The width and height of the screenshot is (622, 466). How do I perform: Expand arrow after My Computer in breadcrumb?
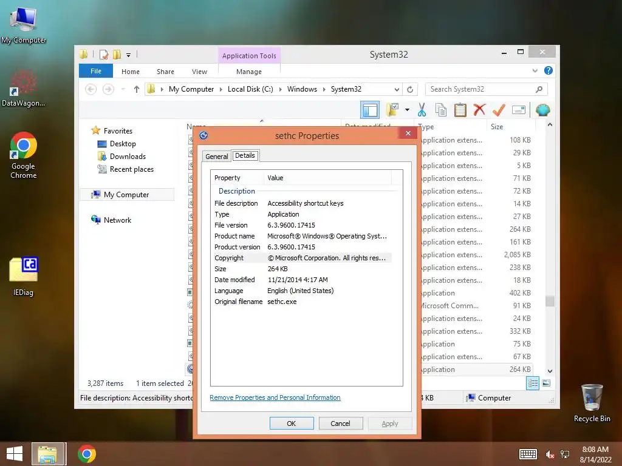point(220,89)
